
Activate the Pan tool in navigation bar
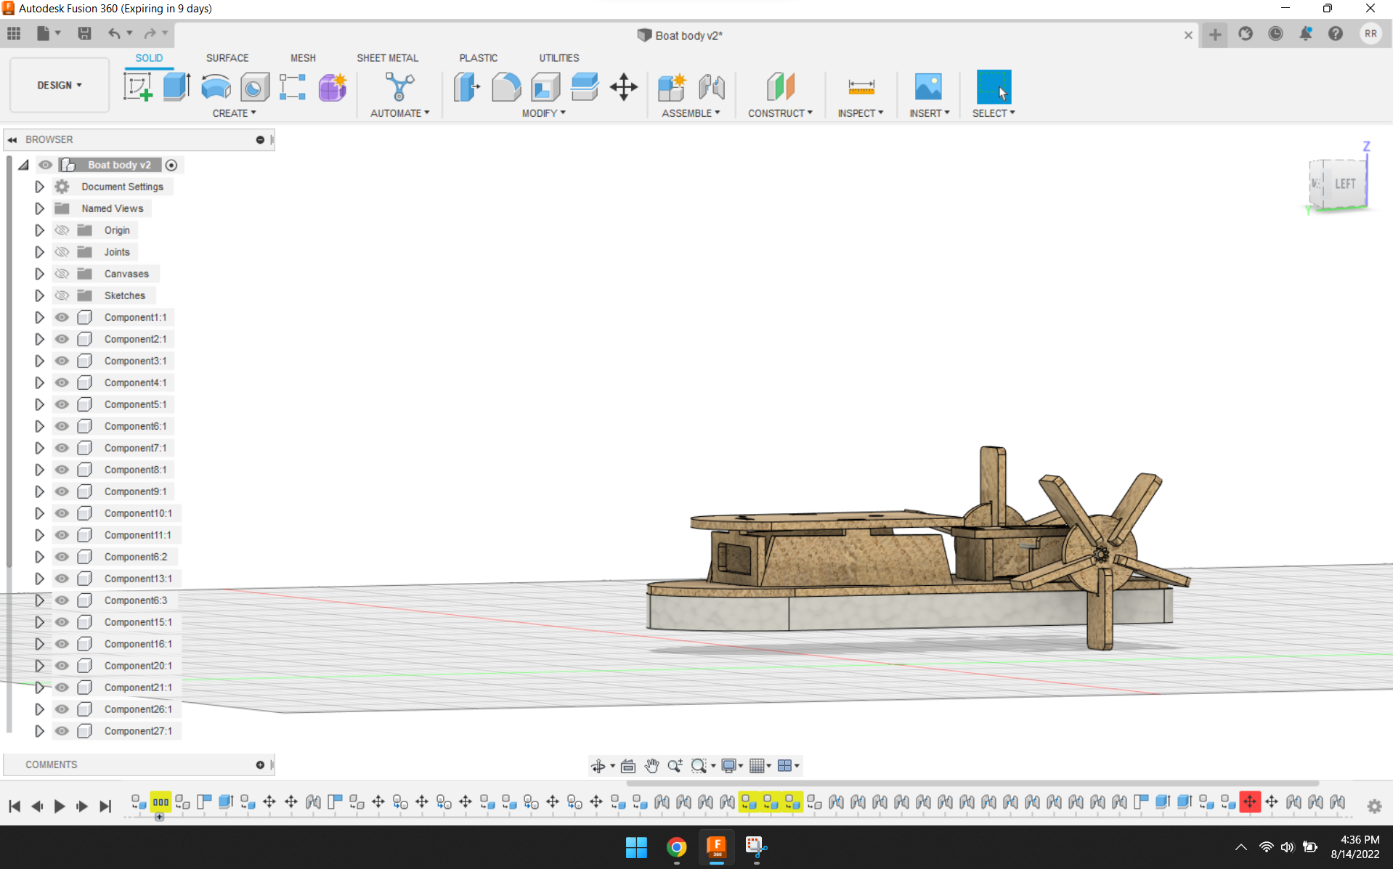pyautogui.click(x=651, y=765)
